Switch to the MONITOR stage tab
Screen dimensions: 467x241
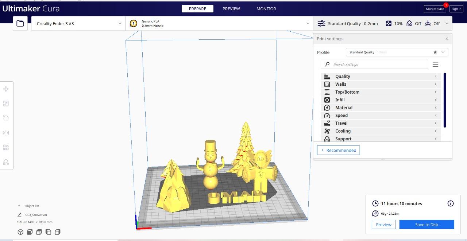[266, 9]
